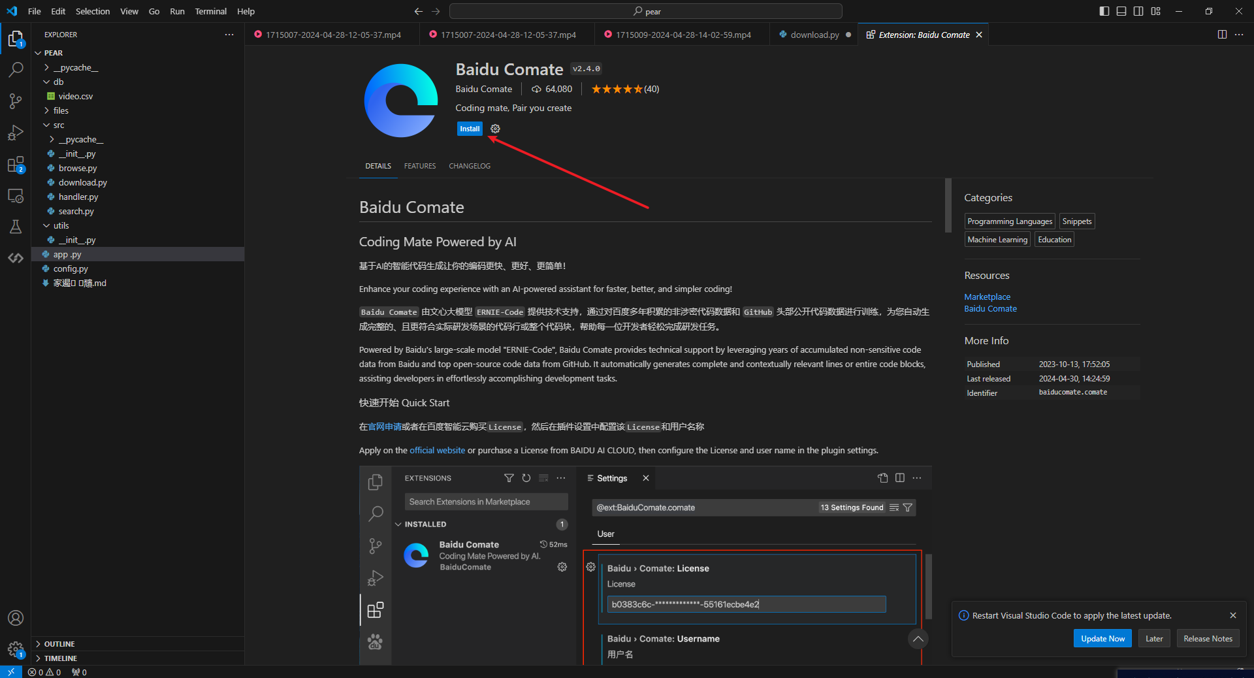Screen dimensions: 1254x678
Task: Open the Marketplace resource link
Action: tap(987, 297)
